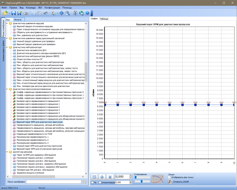Toggle the % checkbox
The height and width of the screenshot is (190, 237).
point(92,183)
